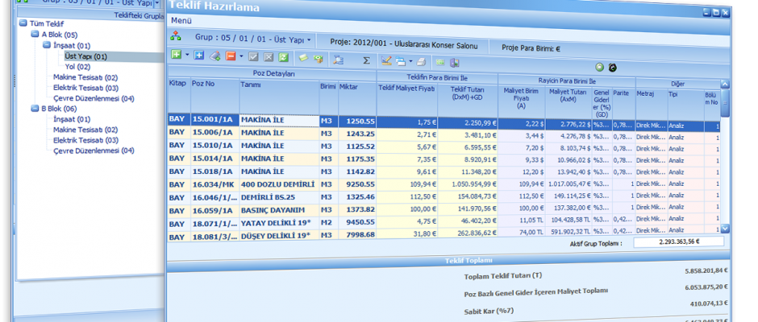
Task: Click the Tanımı column header
Action: point(251,86)
